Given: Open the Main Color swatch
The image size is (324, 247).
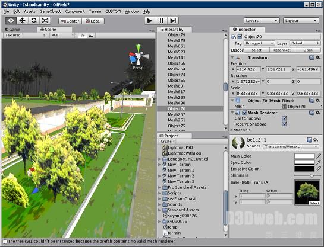Looking at the screenshot, I should point(304,156).
